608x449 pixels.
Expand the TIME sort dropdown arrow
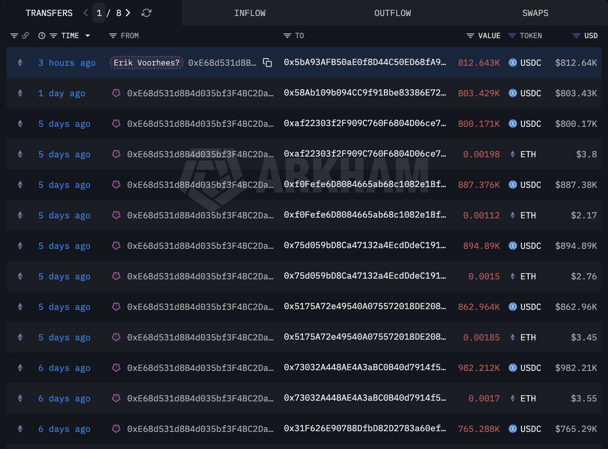click(88, 36)
